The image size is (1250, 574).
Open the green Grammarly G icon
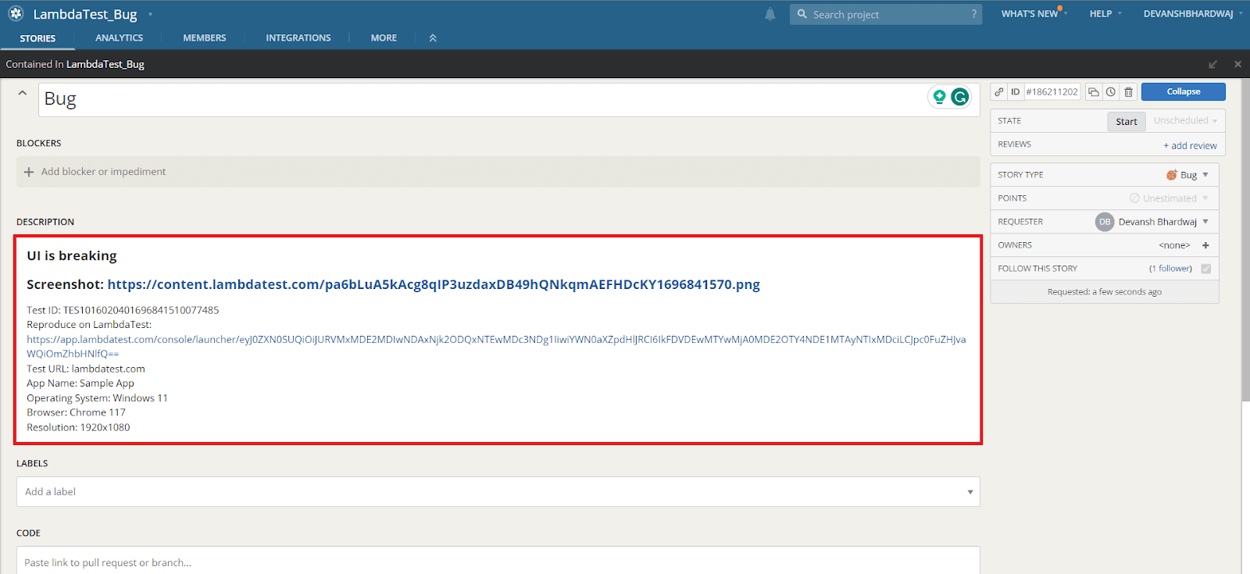coord(960,97)
